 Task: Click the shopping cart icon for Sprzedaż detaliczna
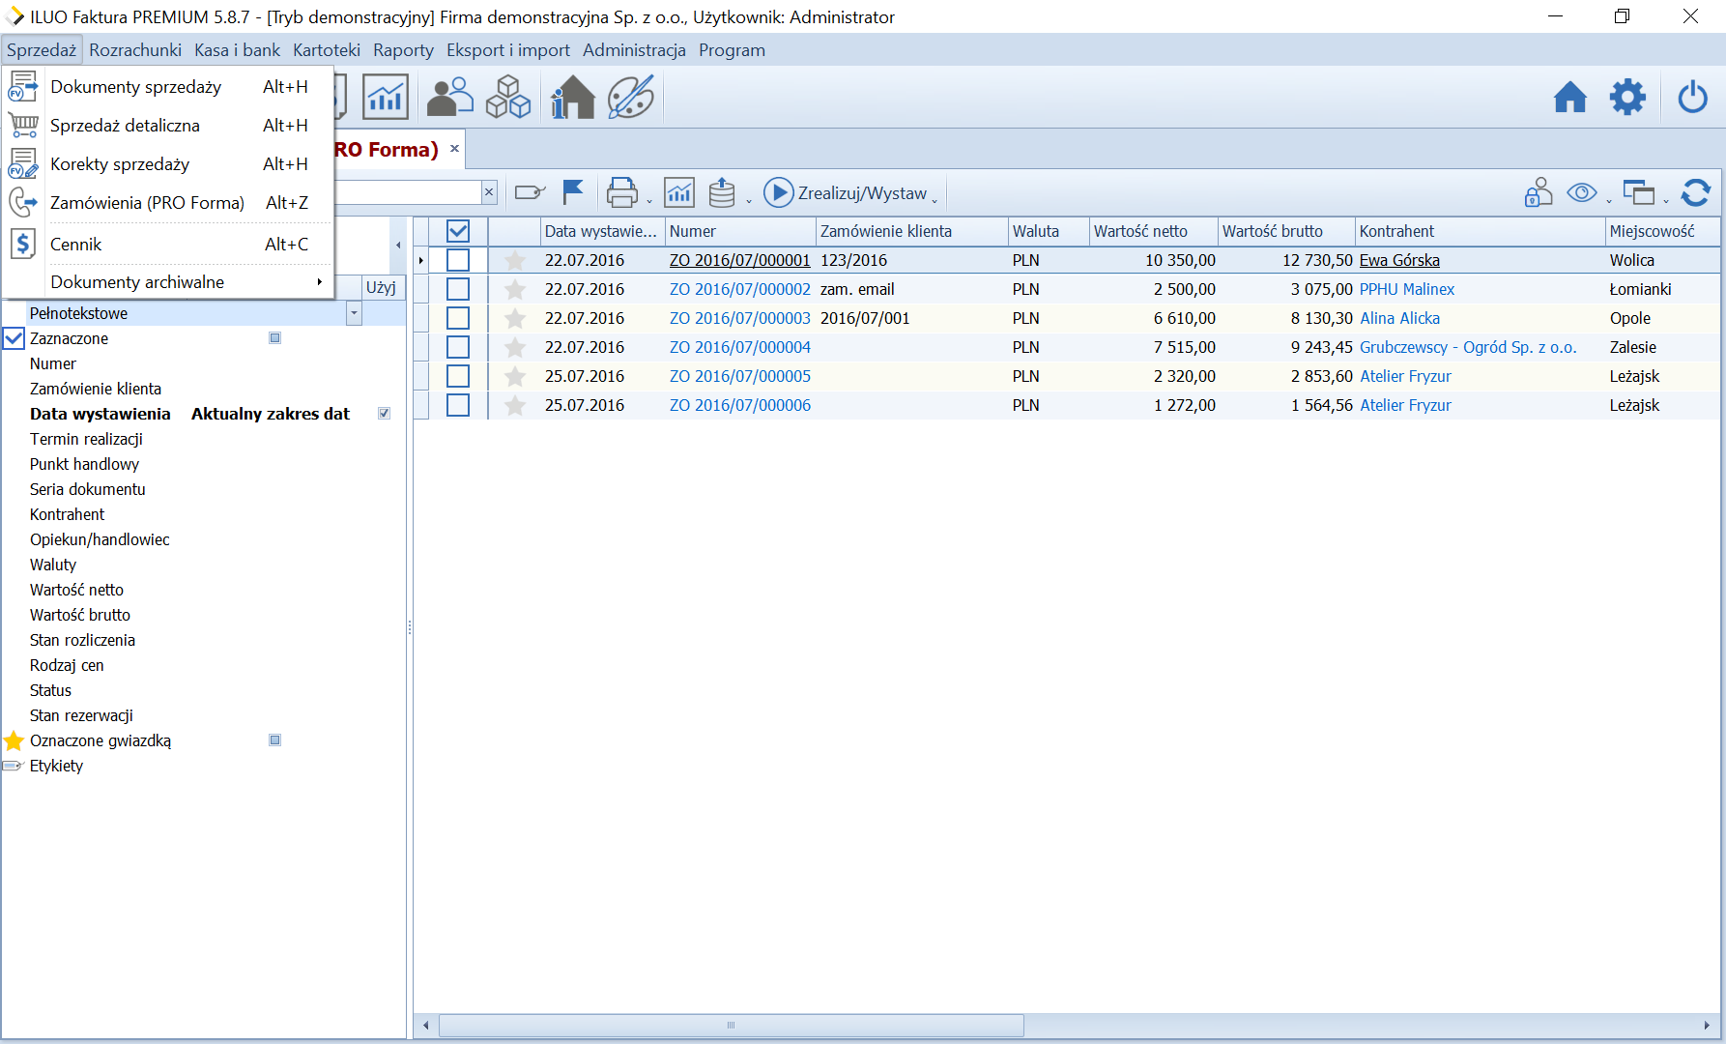(23, 125)
